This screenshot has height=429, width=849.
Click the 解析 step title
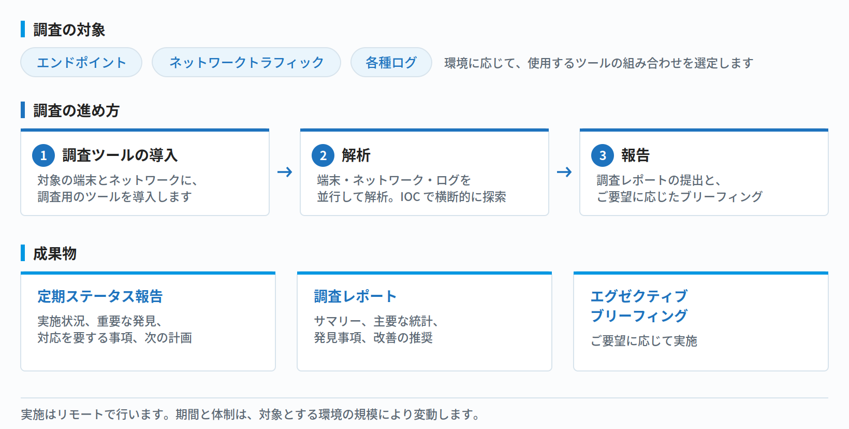(356, 155)
